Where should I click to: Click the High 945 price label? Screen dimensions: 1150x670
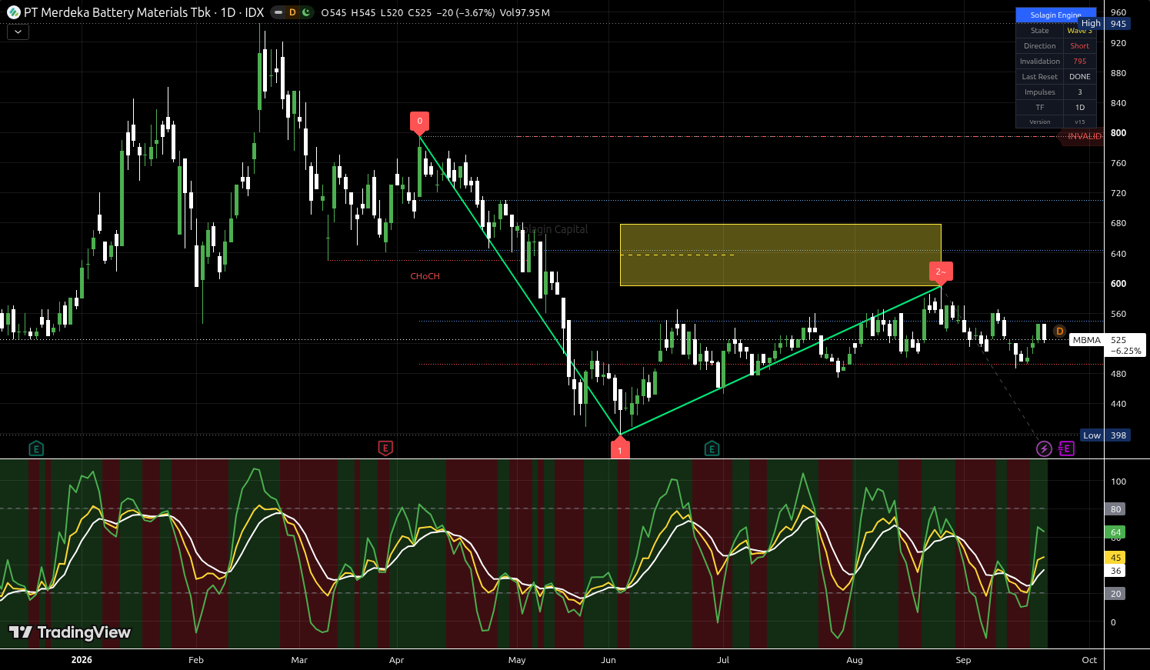coord(1105,24)
